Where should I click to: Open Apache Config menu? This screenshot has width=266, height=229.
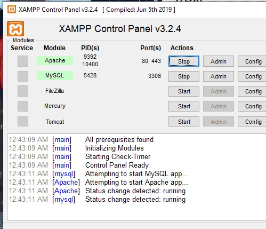(252, 61)
